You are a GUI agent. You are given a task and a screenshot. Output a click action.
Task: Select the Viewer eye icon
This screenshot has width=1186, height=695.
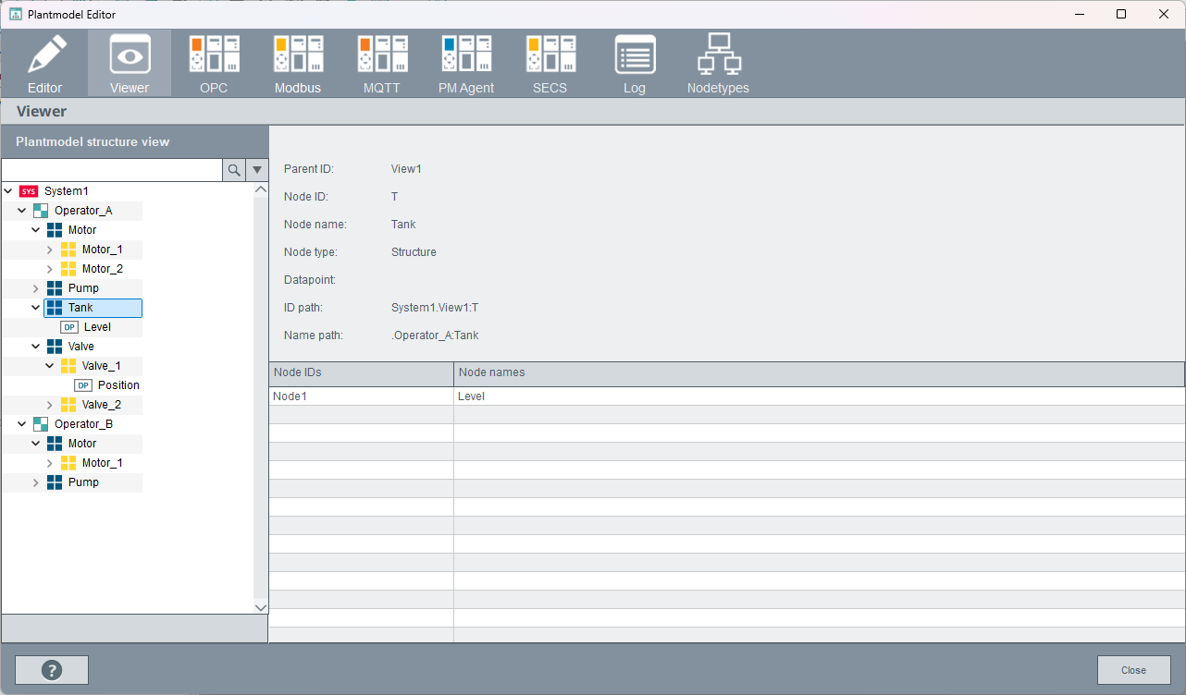point(130,63)
